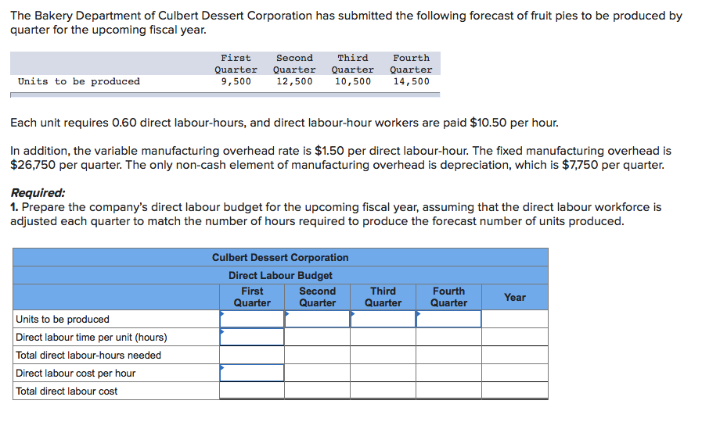Click 'Third Quarter' header in forecast table

click(x=353, y=64)
